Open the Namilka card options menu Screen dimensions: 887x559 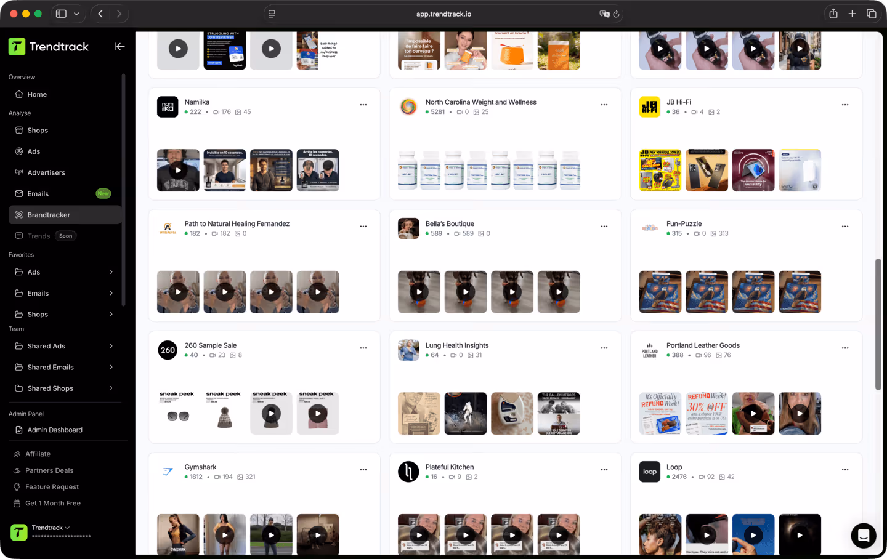[x=363, y=105]
